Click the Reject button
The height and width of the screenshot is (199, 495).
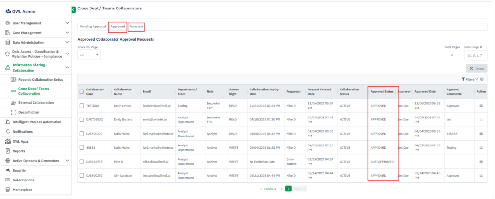(x=476, y=69)
